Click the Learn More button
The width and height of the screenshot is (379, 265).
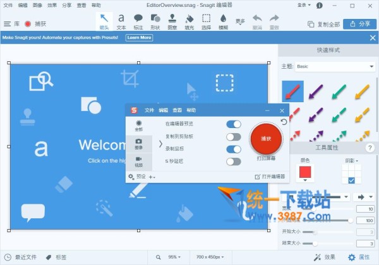139,38
